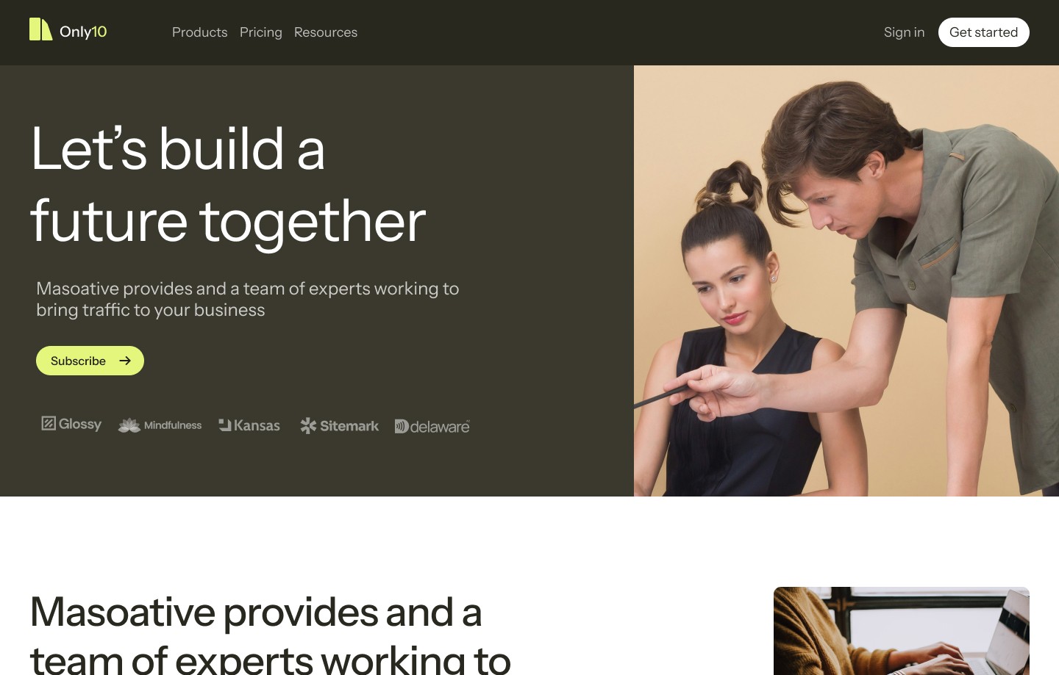Open the Resources nav item

tap(326, 32)
